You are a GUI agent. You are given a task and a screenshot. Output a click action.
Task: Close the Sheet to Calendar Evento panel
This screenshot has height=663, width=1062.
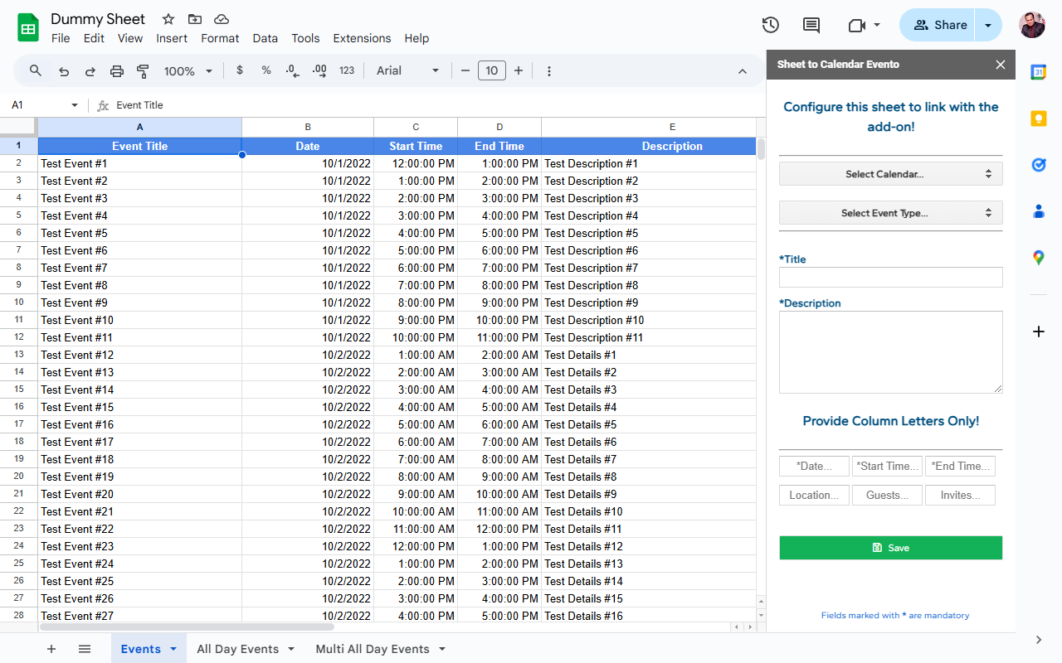[x=1000, y=65]
